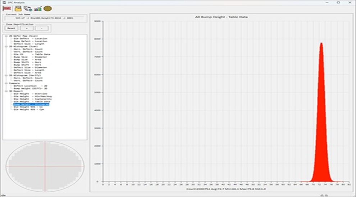Select Die Height - Min/Max/Avg item
The width and height of the screenshot is (356, 197).
pyautogui.click(x=33, y=96)
